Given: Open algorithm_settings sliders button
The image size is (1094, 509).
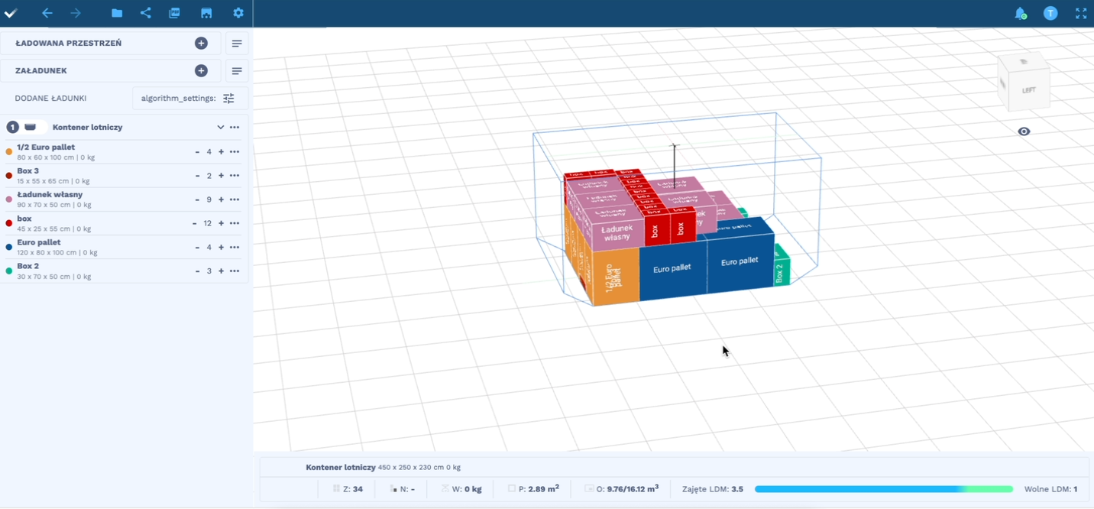Looking at the screenshot, I should (228, 99).
